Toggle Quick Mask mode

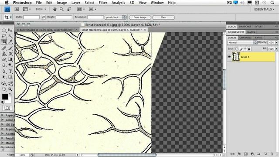pyautogui.click(x=7, y=108)
